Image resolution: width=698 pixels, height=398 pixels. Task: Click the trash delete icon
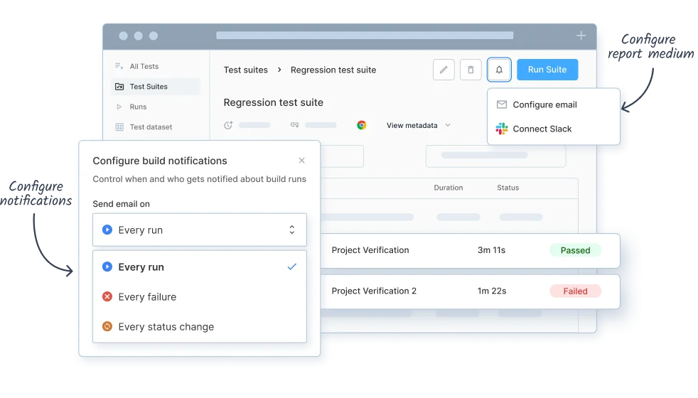pyautogui.click(x=471, y=70)
